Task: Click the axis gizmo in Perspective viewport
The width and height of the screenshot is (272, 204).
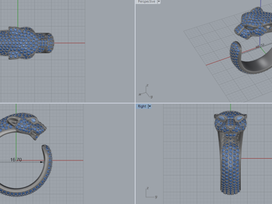Action: pos(146,92)
